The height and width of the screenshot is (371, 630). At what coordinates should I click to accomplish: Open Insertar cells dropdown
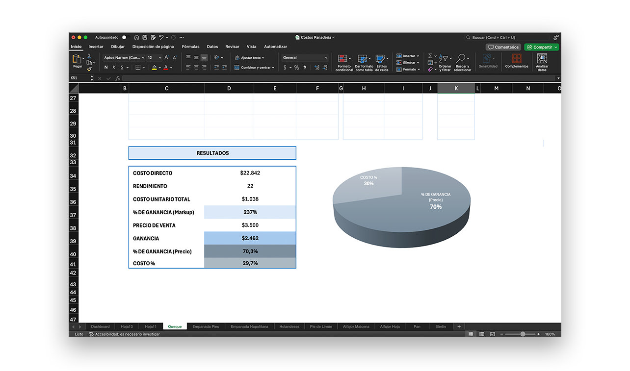408,56
